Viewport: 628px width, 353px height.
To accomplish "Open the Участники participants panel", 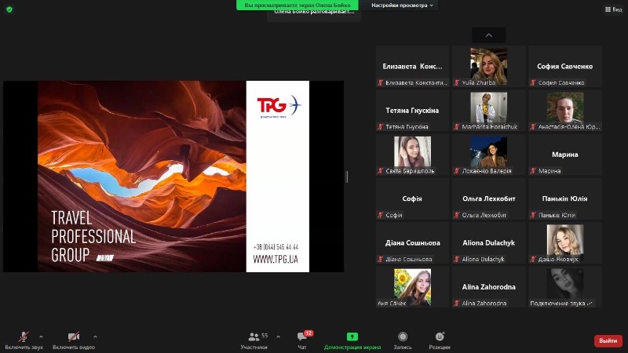I will click(254, 340).
